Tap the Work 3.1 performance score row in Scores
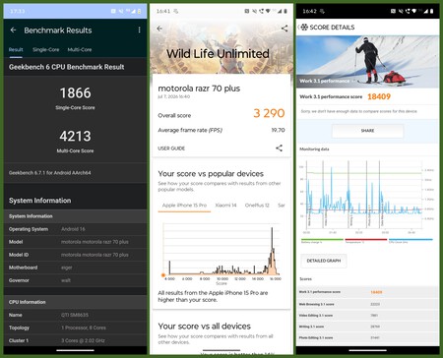Screen dimensions: 443x358 point(367,292)
